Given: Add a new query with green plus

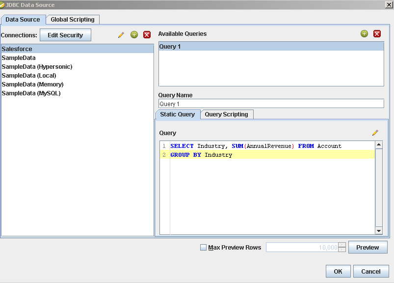Looking at the screenshot, I should tap(364, 34).
